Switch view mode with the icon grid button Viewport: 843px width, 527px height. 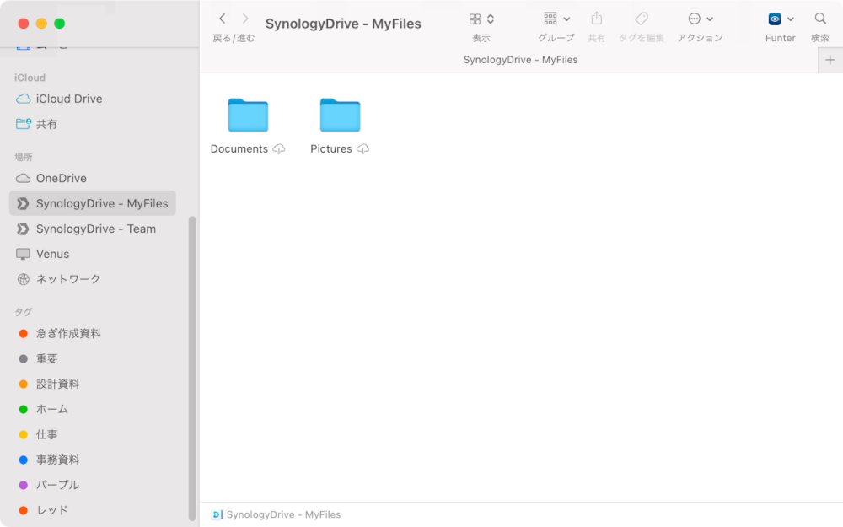click(475, 19)
